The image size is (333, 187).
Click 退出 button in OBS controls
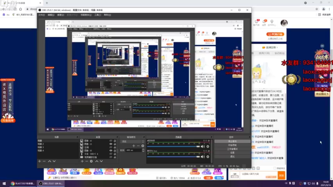pos(232,157)
